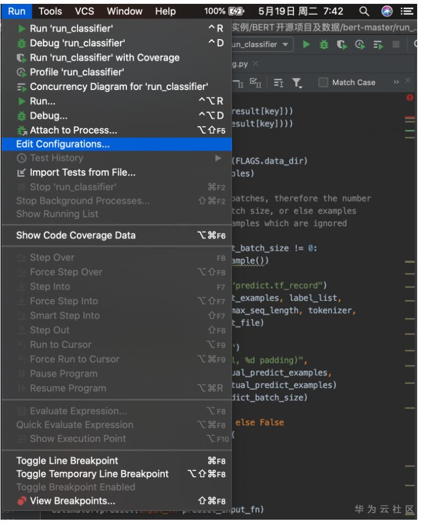
Task: Select Show Code Coverage Data
Action: (x=75, y=235)
